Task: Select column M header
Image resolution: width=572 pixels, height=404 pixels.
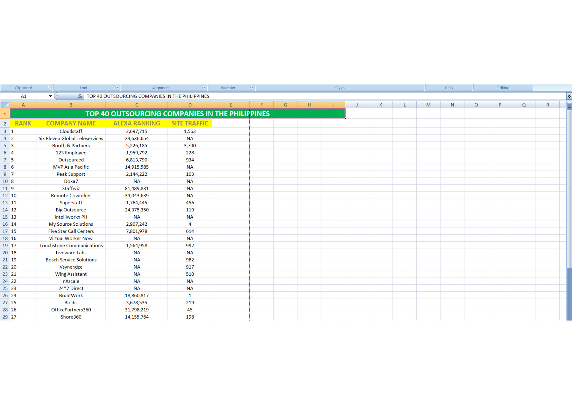Action: [x=428, y=105]
